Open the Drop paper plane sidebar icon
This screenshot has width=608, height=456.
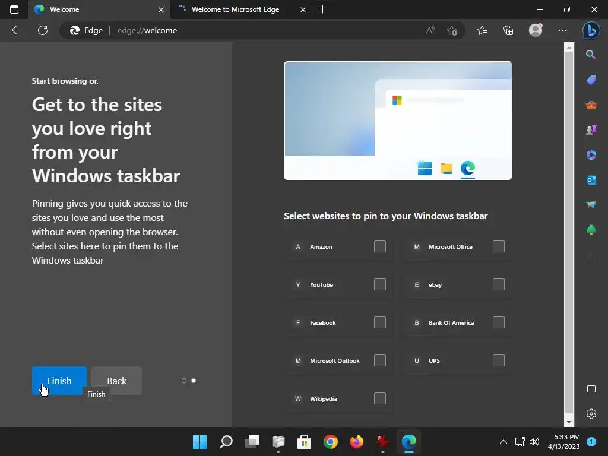[x=591, y=204]
